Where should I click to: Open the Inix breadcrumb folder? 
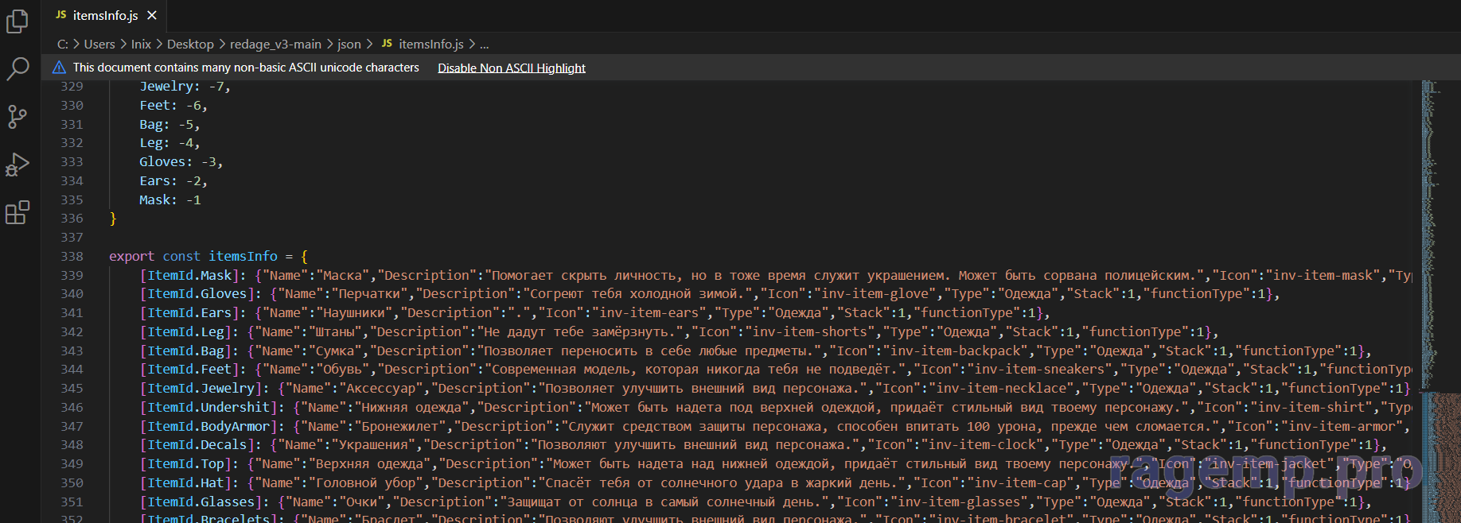(x=141, y=45)
